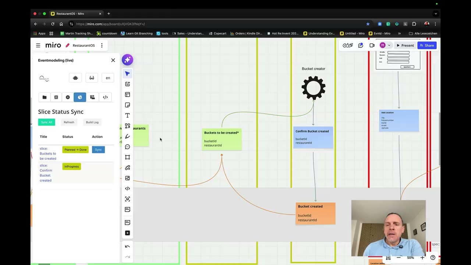Screen dimensions: 471x265
Task: Expand collaborator avatar M dropdown
Action: [x=389, y=45]
